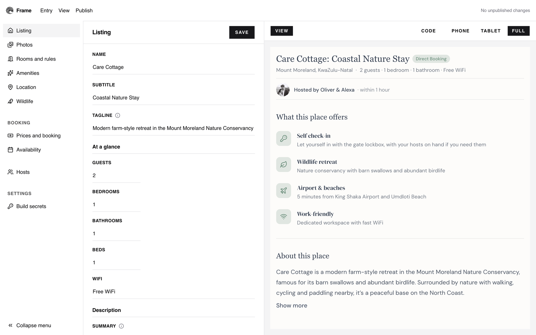Edit the Tagline text field
The image size is (536, 335).
tap(174, 128)
